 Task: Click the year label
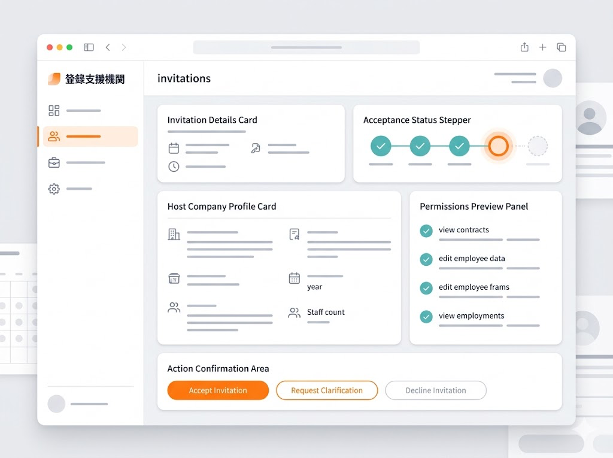click(314, 287)
